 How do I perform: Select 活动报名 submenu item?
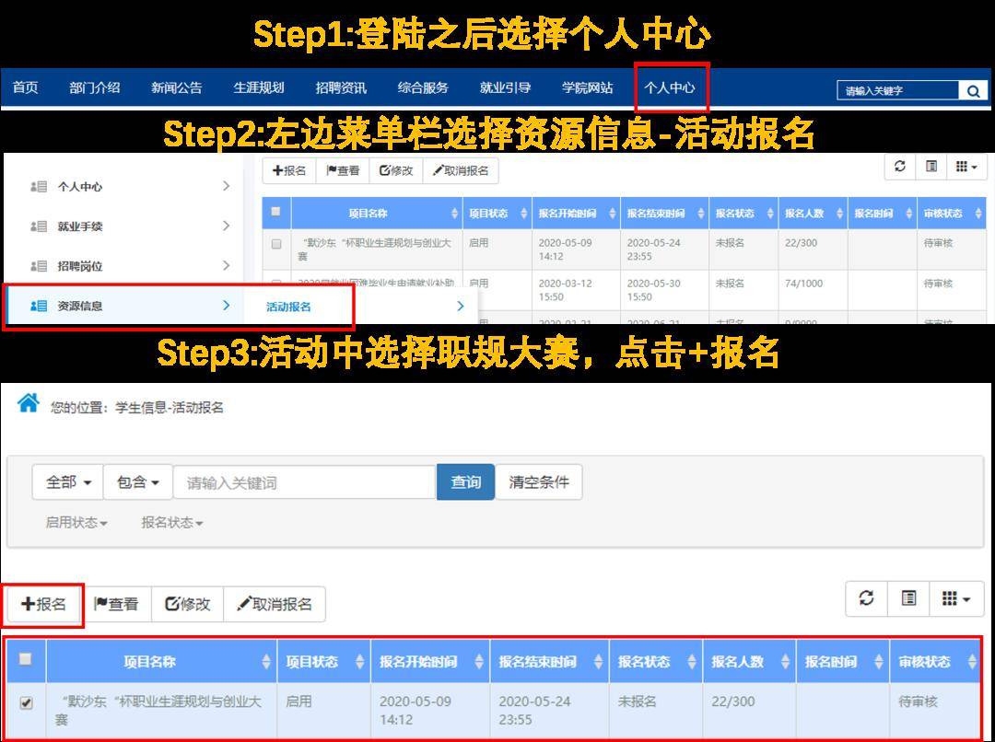point(288,307)
